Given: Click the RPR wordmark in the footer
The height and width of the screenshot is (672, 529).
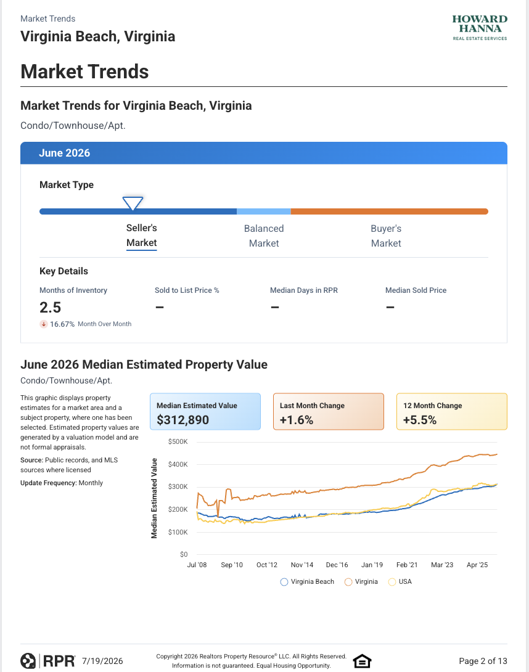Looking at the screenshot, I should [x=59, y=661].
